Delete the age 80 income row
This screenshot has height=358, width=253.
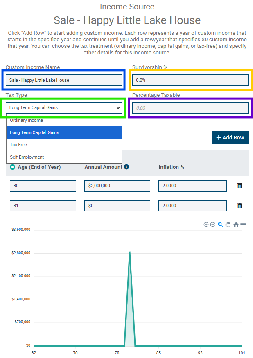coord(239,186)
